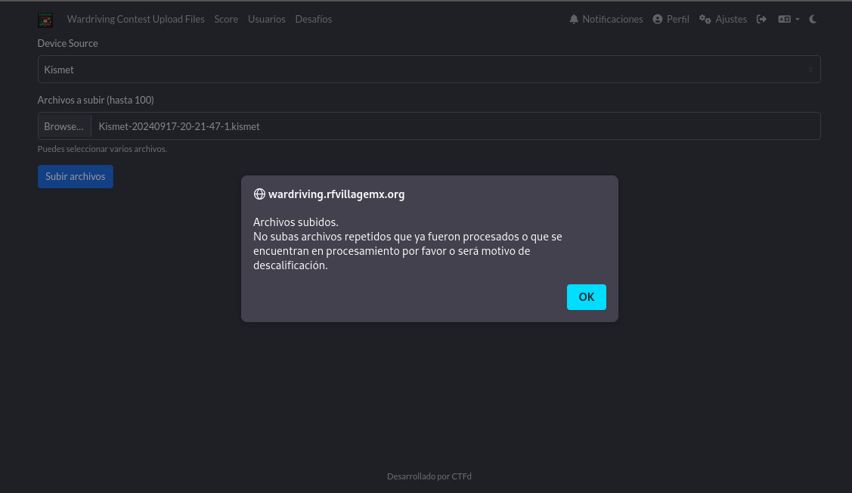The image size is (852, 493).
Task: Click Browse... to choose files
Action: (64, 126)
